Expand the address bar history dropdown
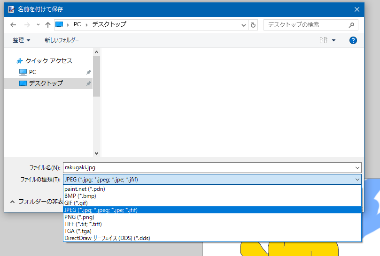Screen dimensions: 380x256 click(x=244, y=25)
